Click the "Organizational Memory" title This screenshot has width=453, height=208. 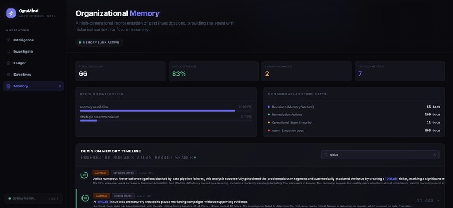[117, 13]
